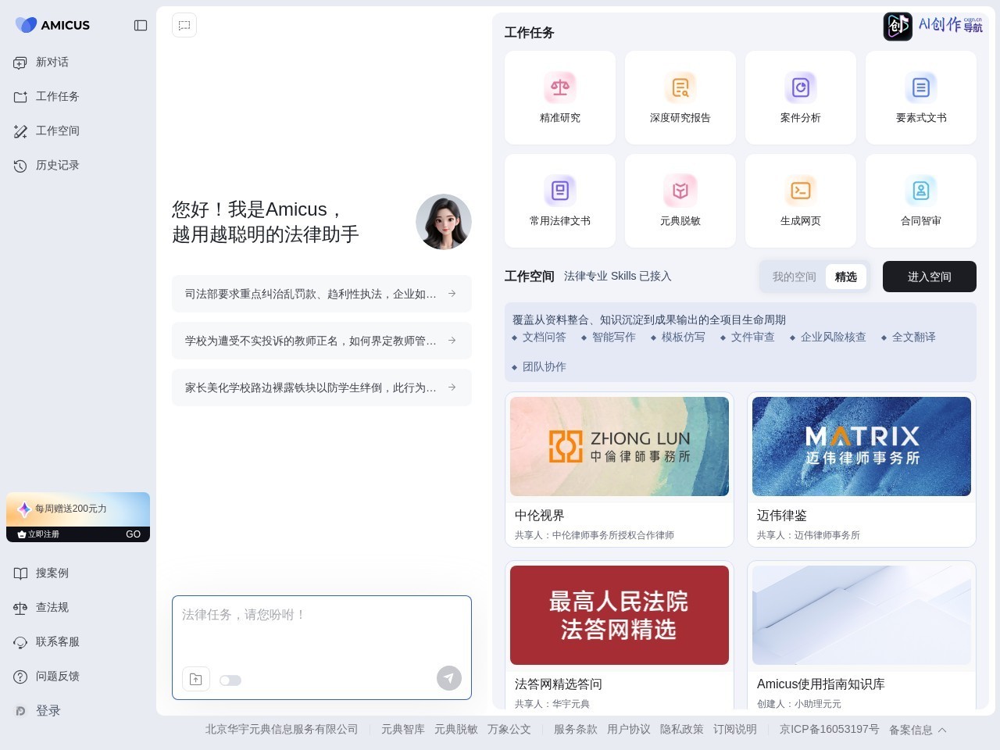Click GO on the 立即注册 bar

point(133,534)
